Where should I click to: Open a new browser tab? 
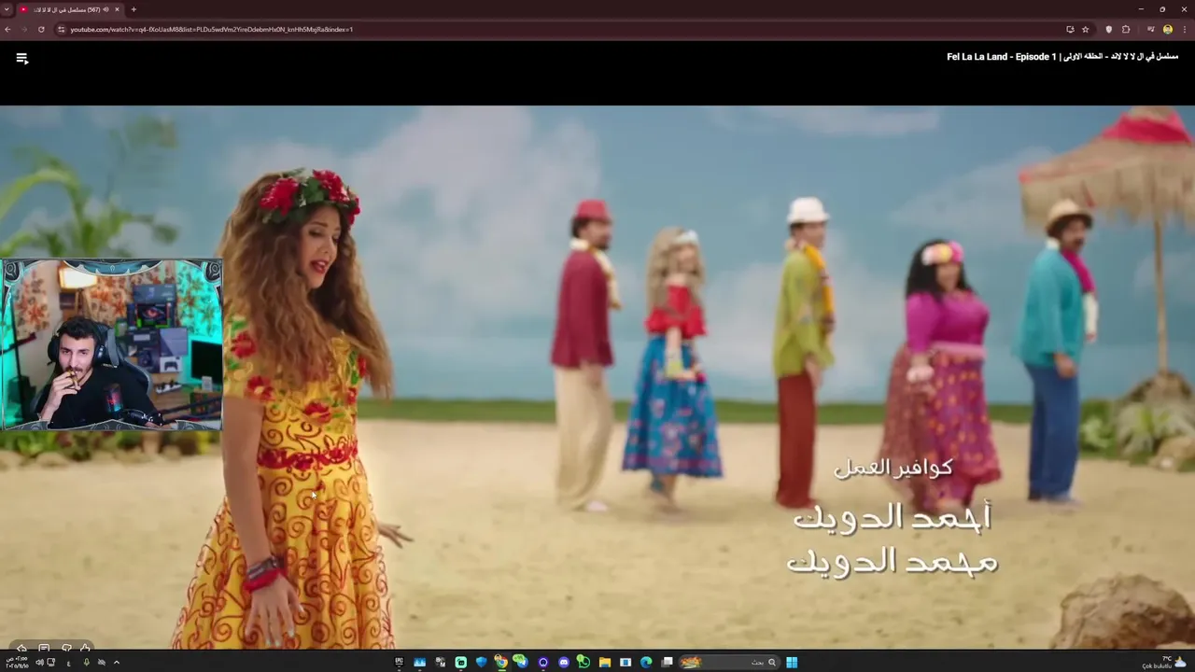pos(134,9)
